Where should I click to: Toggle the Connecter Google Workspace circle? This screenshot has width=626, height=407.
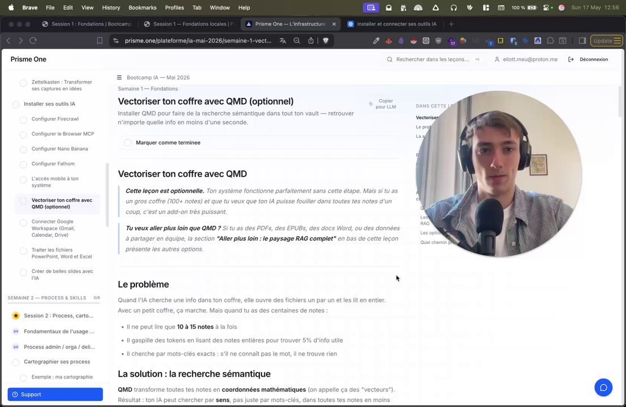(23, 223)
